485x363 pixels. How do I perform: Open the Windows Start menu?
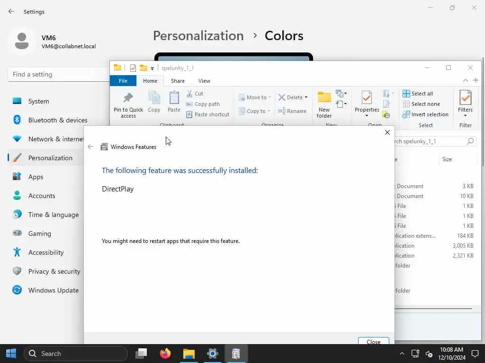(11, 354)
